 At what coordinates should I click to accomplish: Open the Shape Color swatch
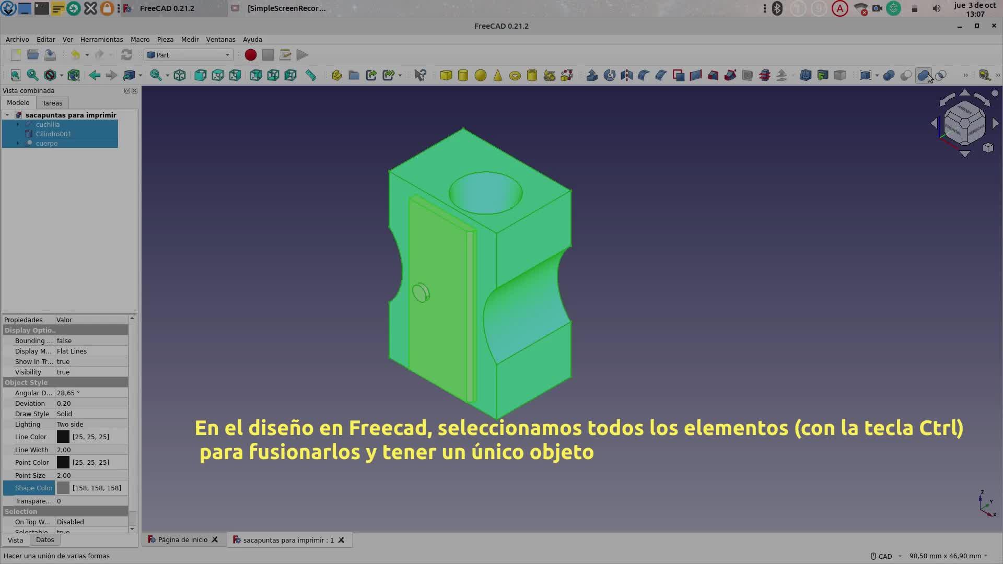click(x=63, y=488)
